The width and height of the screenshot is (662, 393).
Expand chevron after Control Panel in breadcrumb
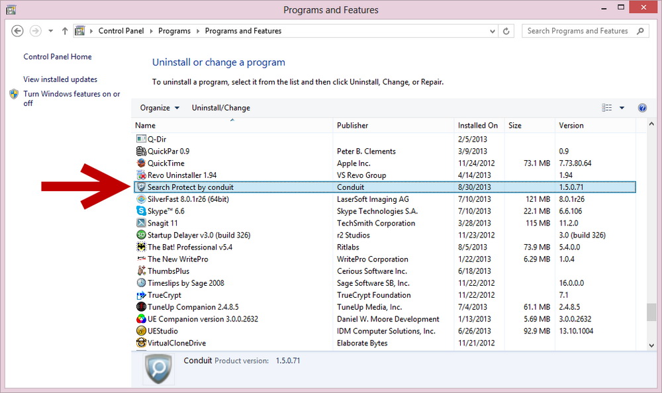151,31
